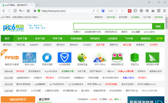Click the iphone软件 hot search link

click(149, 32)
